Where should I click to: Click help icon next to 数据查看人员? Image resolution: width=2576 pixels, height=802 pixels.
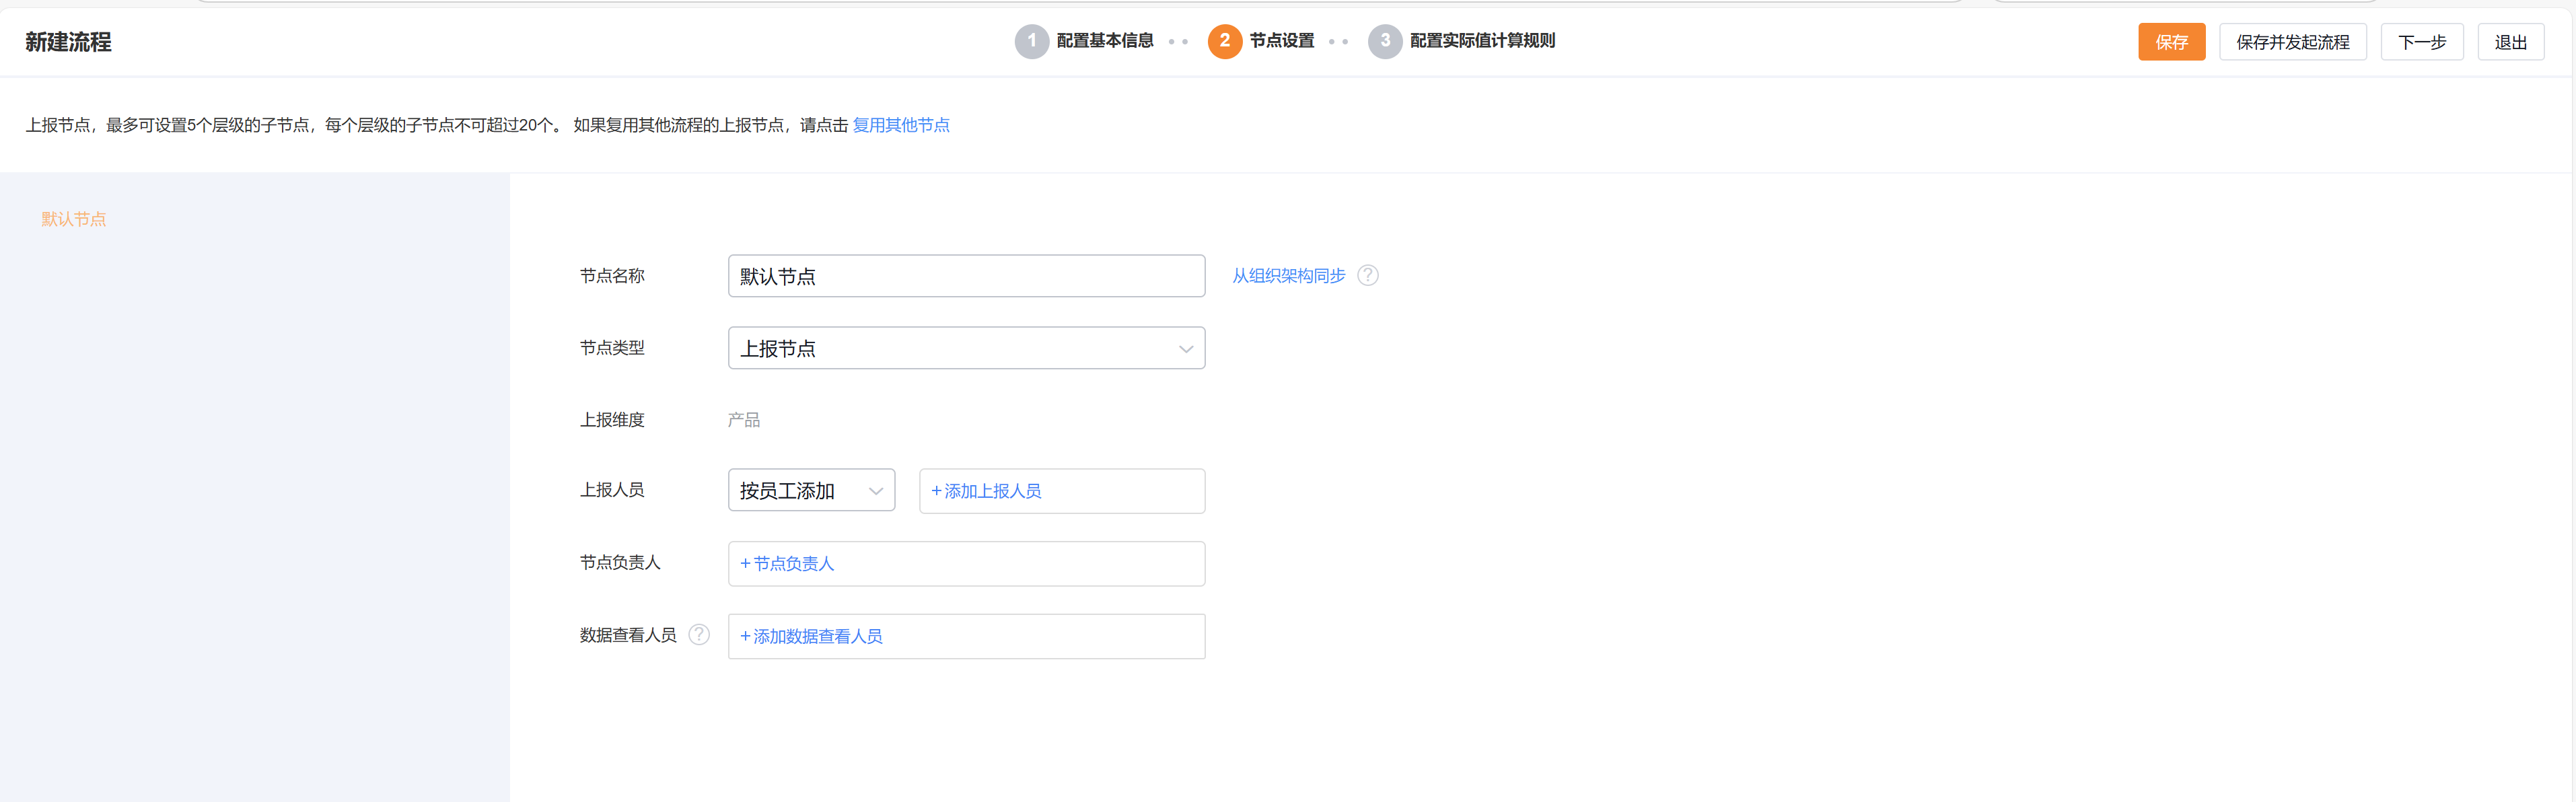click(x=699, y=634)
